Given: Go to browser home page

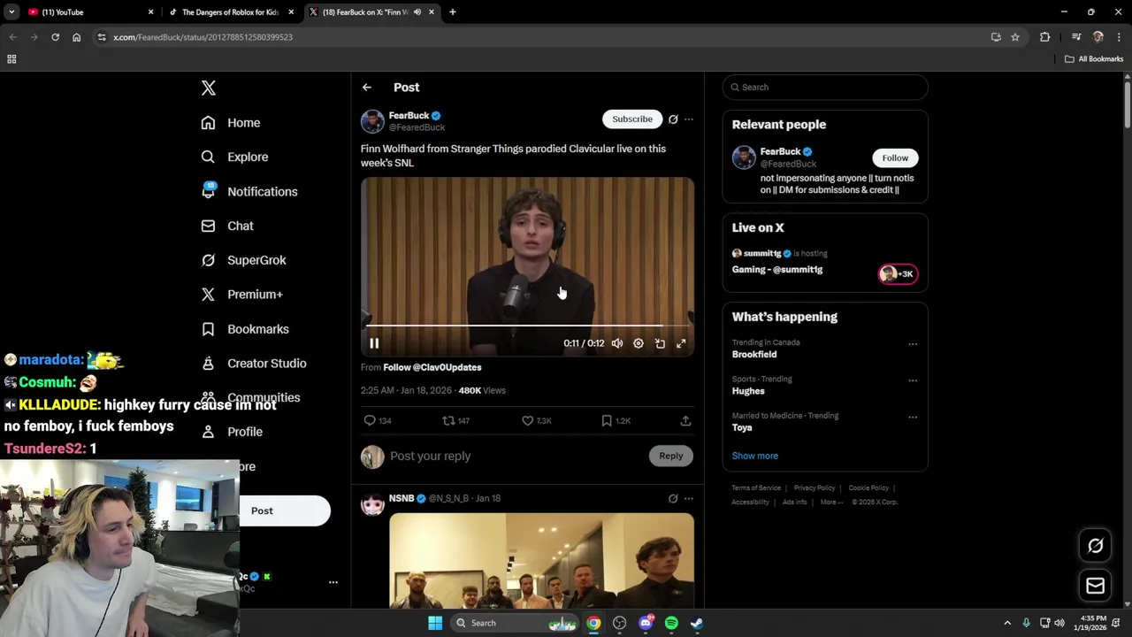Looking at the screenshot, I should tap(76, 37).
